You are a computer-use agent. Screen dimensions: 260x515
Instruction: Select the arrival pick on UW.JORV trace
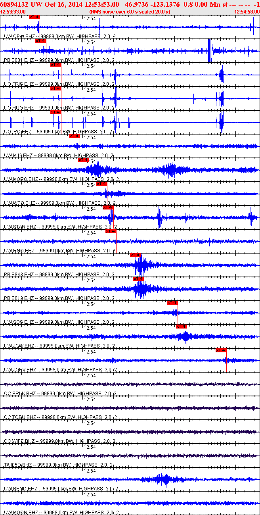click(x=221, y=350)
